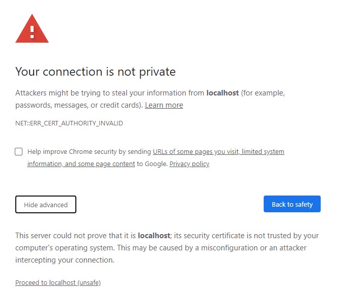The width and height of the screenshot is (338, 291).
Task: Click the 'Your connection is not private' heading
Action: tap(95, 72)
